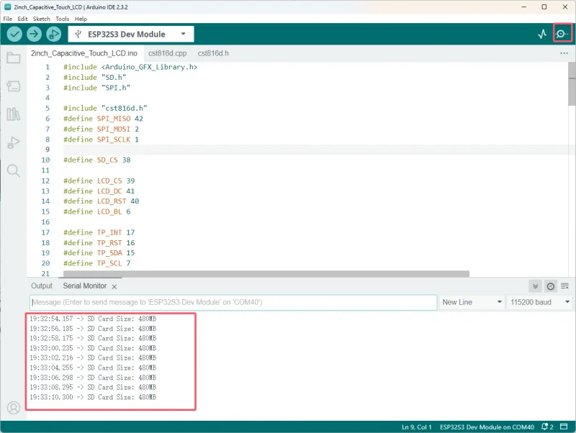
Task: Open the Serial Plotter
Action: click(x=542, y=34)
